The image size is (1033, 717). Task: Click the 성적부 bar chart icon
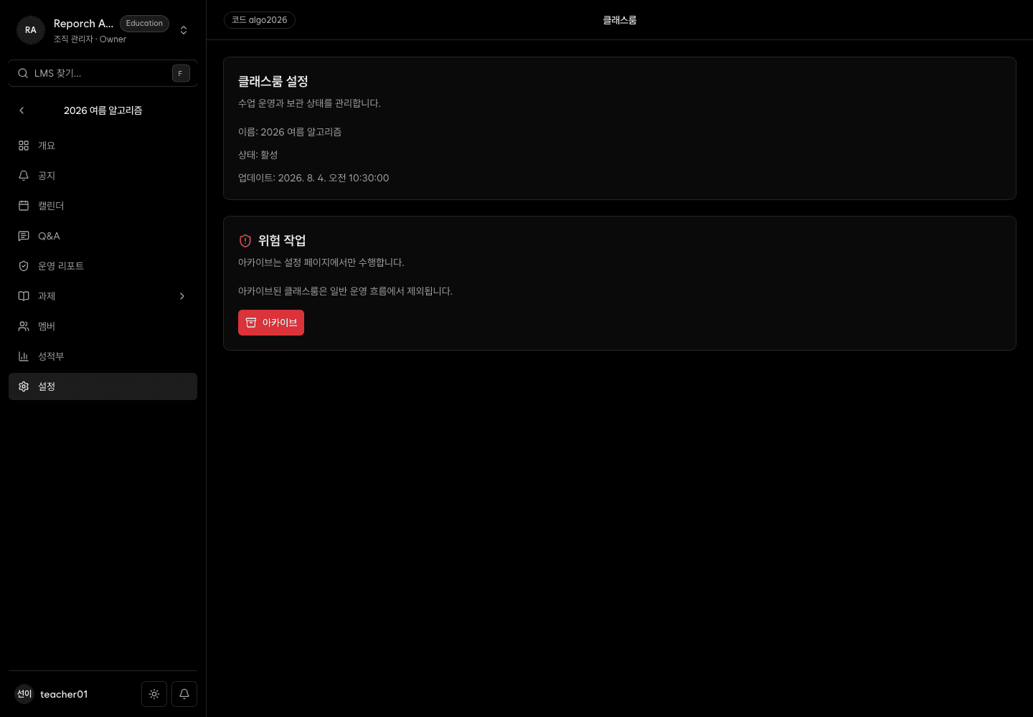24,356
